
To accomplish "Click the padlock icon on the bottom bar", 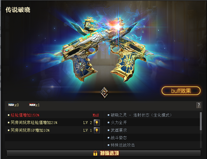I will (95, 153).
